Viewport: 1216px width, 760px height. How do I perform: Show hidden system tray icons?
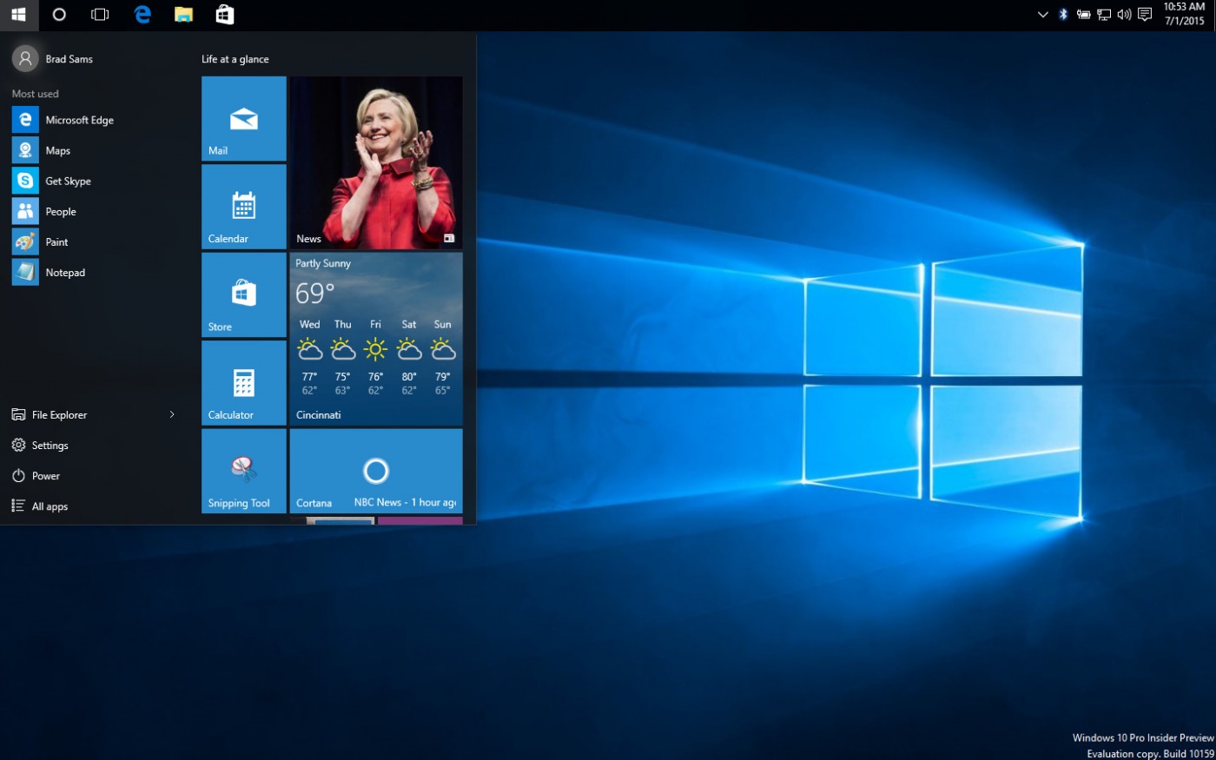pos(1042,14)
